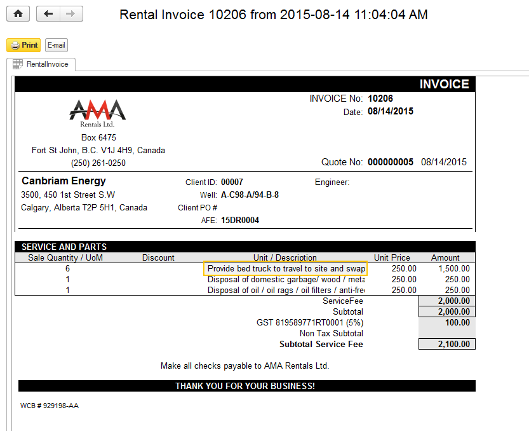This screenshot has height=431, width=529.
Task: Click 'Fort St John, B.C. V1J 4H9, Canada' line
Action: point(98,150)
